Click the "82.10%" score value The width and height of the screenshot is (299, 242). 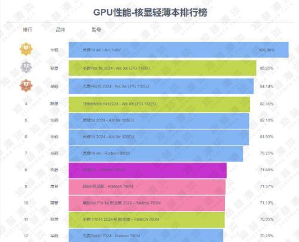pos(267,120)
